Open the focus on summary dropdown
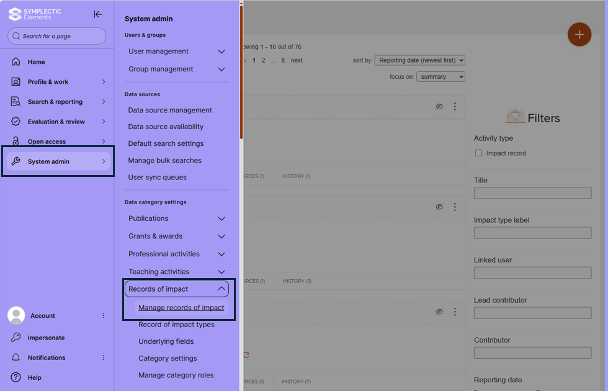608x391 pixels. [x=440, y=77]
